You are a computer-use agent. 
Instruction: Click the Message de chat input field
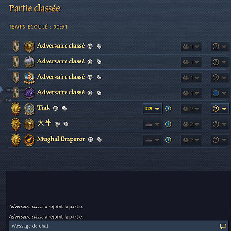point(119,226)
